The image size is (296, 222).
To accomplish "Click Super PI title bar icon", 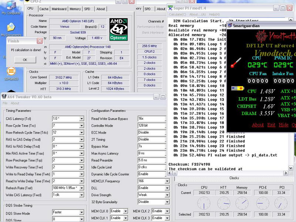I will (170, 8).
